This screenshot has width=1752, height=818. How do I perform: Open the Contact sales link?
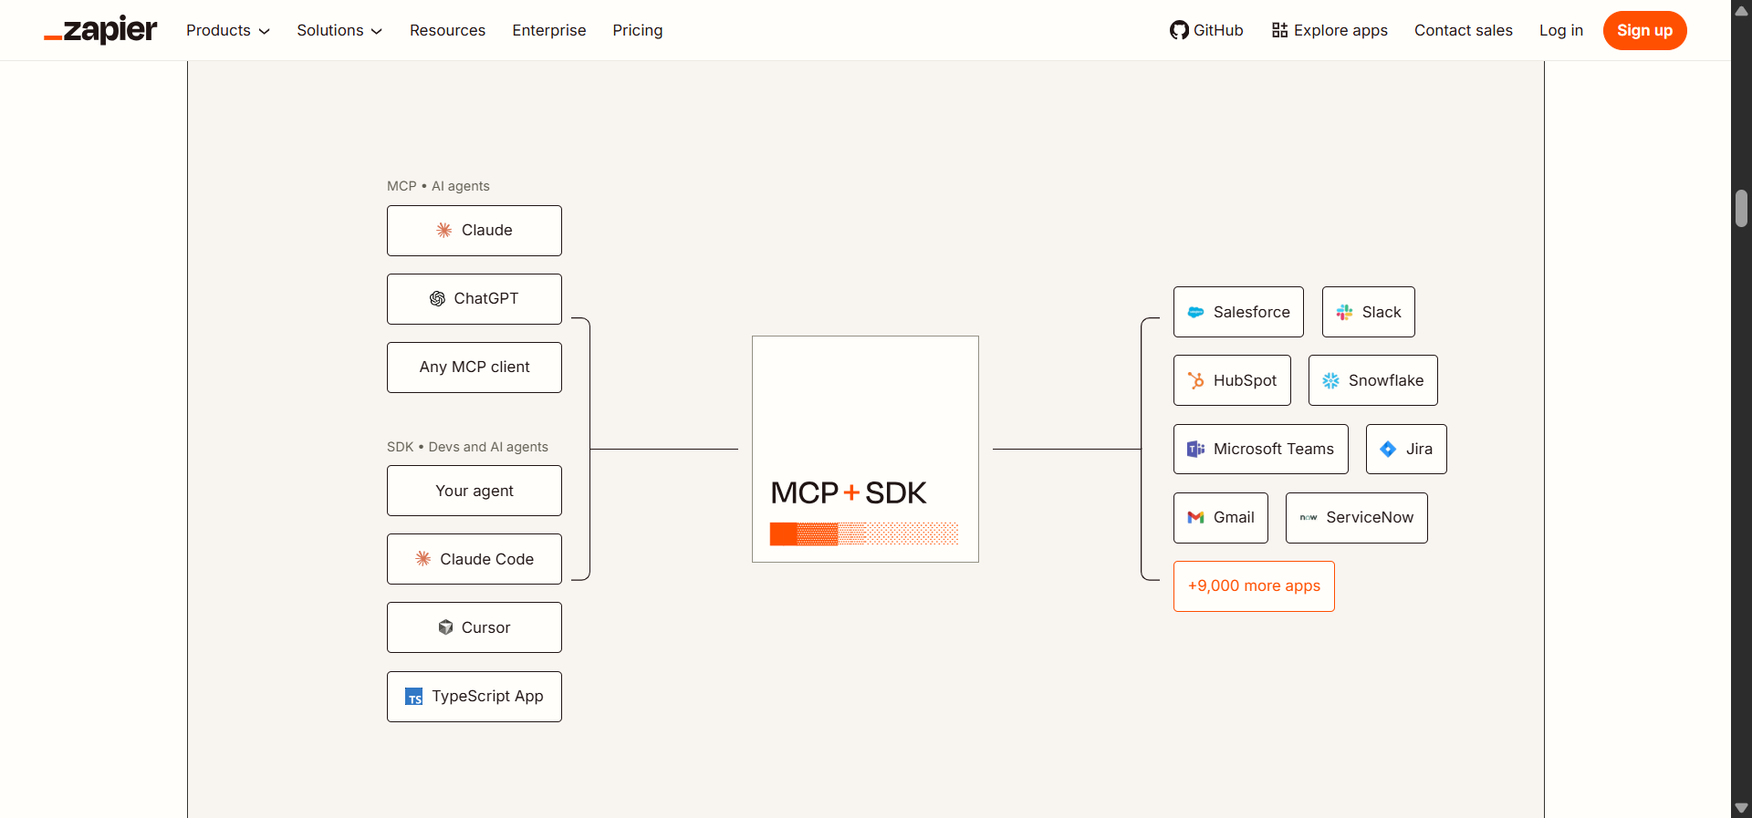1464,30
